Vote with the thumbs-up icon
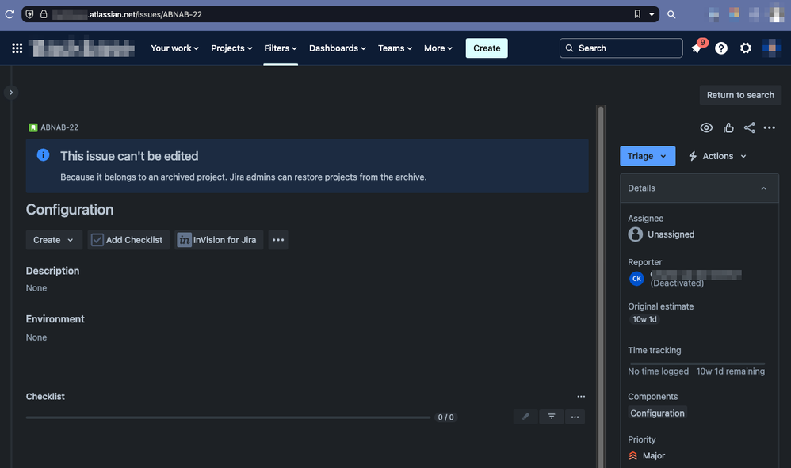This screenshot has height=468, width=791. [x=728, y=127]
